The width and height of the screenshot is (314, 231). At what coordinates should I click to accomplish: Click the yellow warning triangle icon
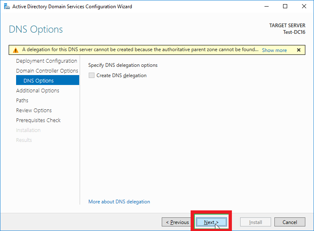(16, 50)
